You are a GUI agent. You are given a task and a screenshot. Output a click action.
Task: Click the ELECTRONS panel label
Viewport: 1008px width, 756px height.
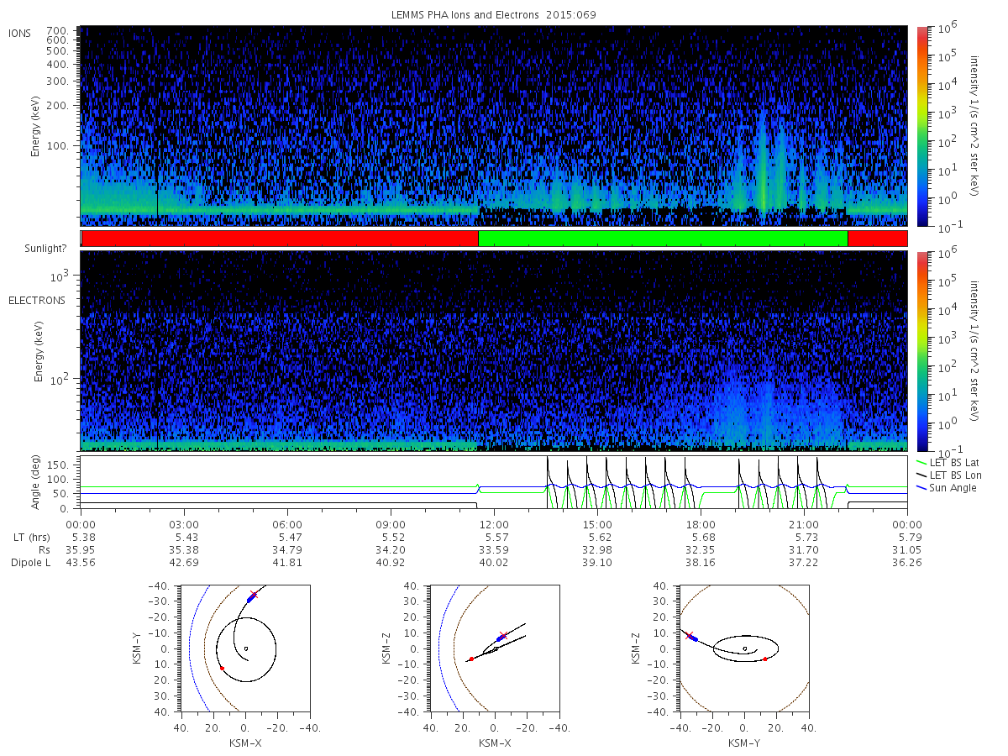(37, 300)
